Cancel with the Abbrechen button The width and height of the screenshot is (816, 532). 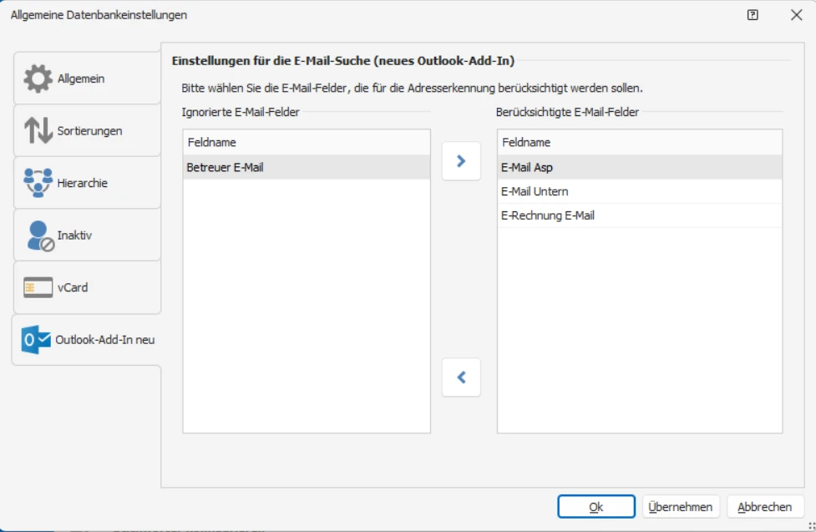coord(764,507)
